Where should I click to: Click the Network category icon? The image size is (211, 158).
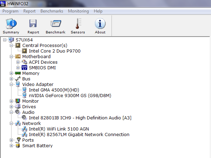18,123
